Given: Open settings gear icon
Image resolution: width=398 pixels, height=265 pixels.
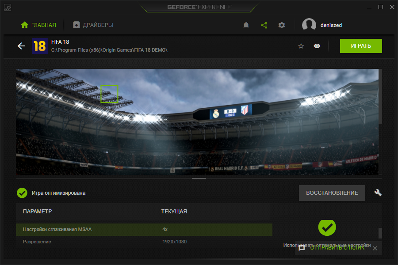Looking at the screenshot, I should pos(282,25).
